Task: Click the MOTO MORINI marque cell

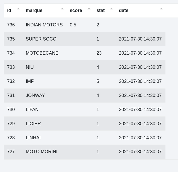Action: [42, 152]
